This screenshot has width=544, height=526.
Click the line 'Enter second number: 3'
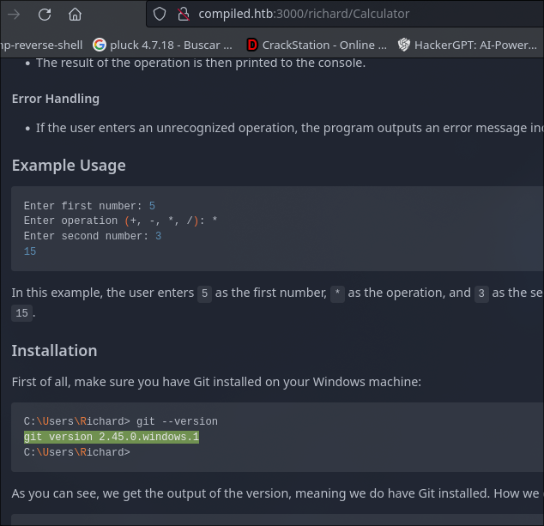tap(93, 236)
